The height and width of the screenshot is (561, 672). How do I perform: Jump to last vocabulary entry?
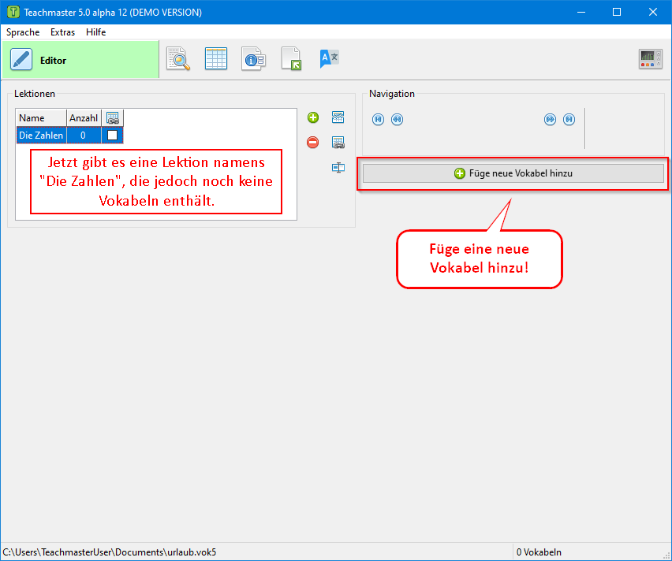[x=569, y=120]
